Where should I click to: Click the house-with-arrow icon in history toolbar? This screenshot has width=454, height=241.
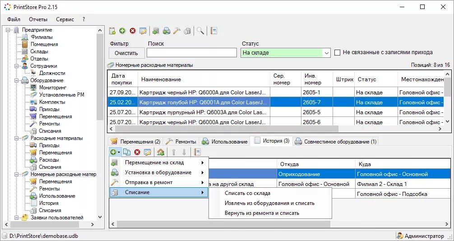[161, 152]
